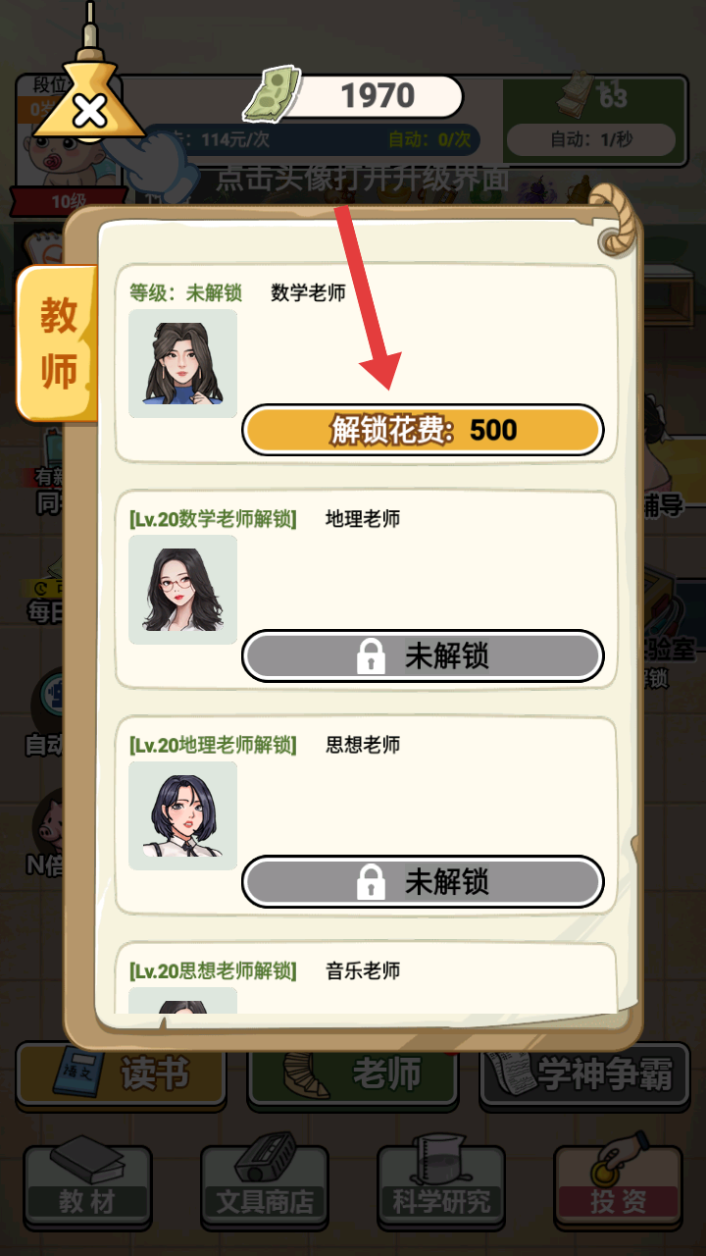Click geography teacher 未解锁 locked button

[x=423, y=655]
